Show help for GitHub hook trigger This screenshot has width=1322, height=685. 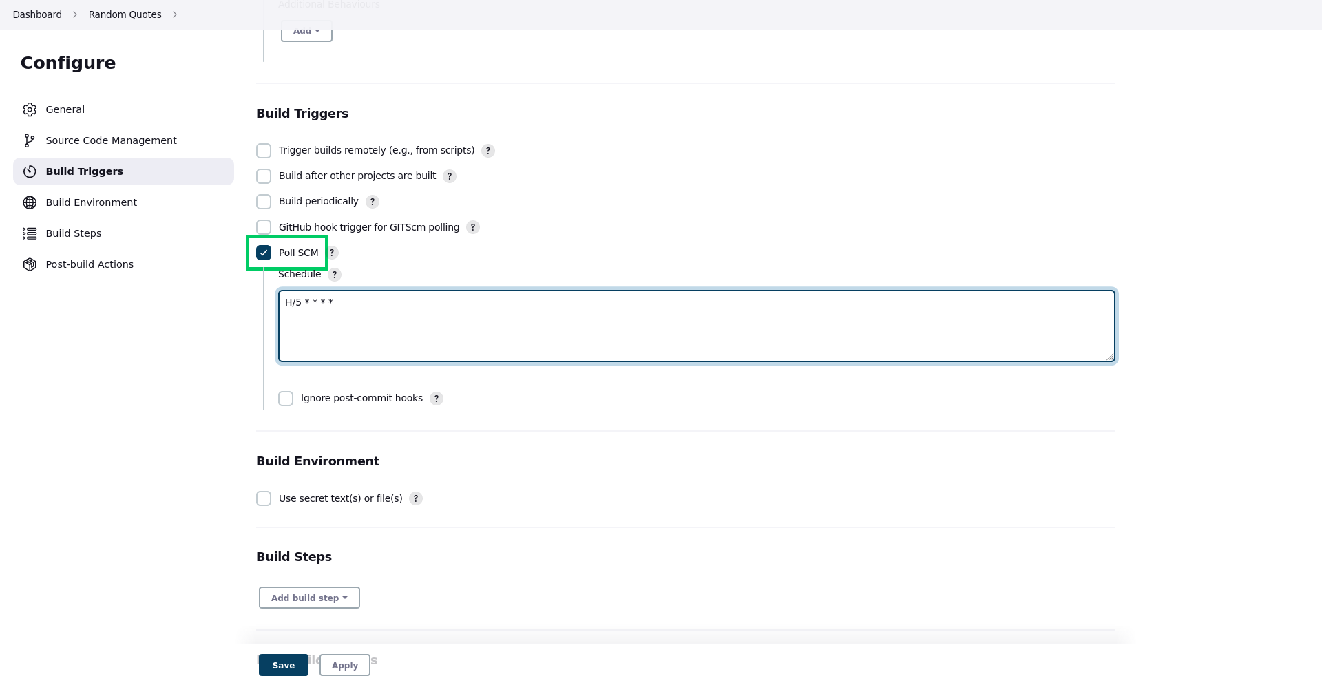tap(473, 227)
